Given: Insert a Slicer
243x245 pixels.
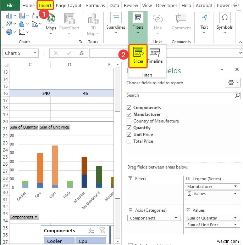Looking at the screenshot, I should pos(138,56).
